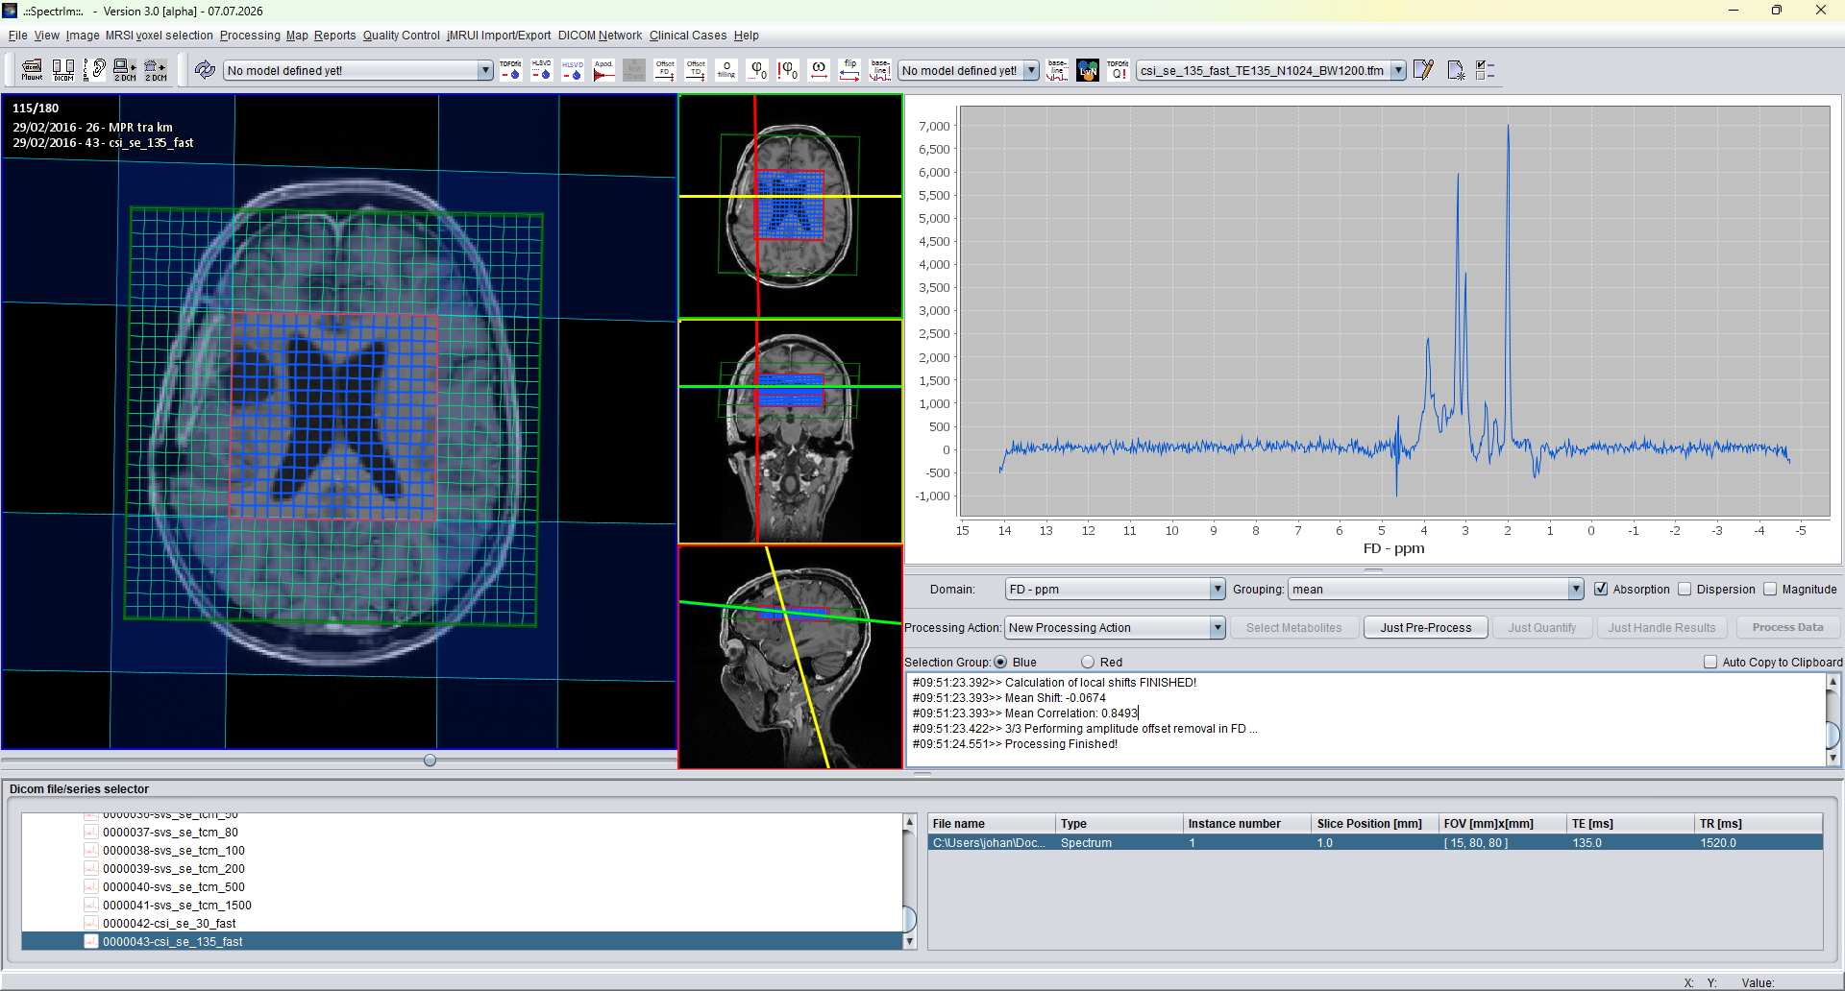Viewport: 1845px width, 991px height.
Task: Click the edit model pencil icon
Action: 1423,70
